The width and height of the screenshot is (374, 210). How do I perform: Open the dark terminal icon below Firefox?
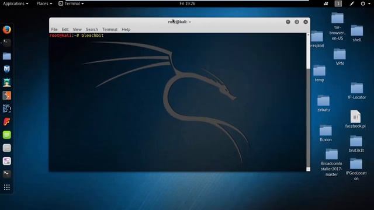(x=7, y=43)
